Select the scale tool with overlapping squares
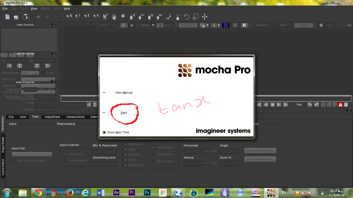Viewport: 353px width, 198px height. [x=196, y=17]
